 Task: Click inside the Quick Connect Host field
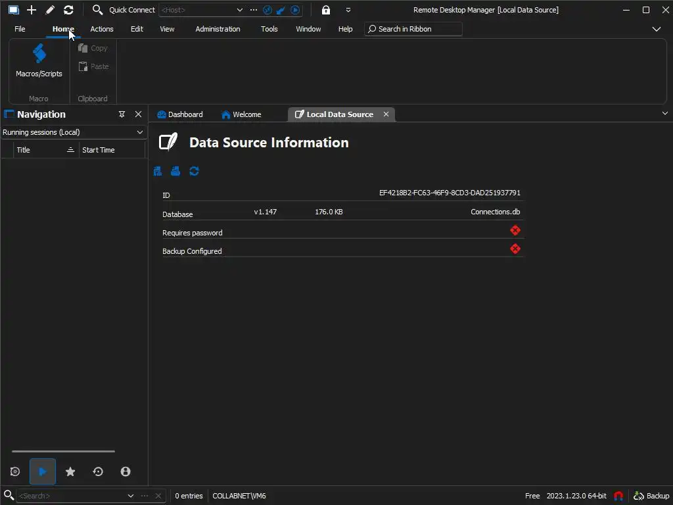point(198,10)
